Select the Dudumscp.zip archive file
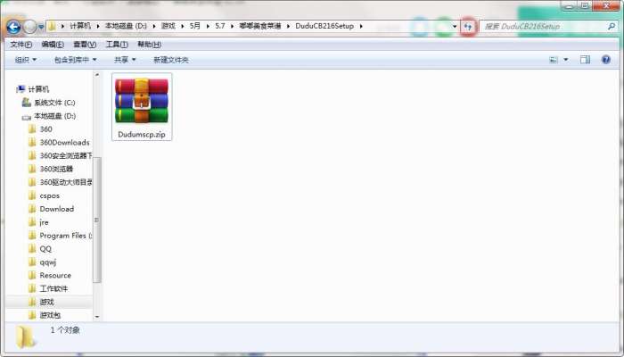This screenshot has height=357, width=624. tap(142, 106)
